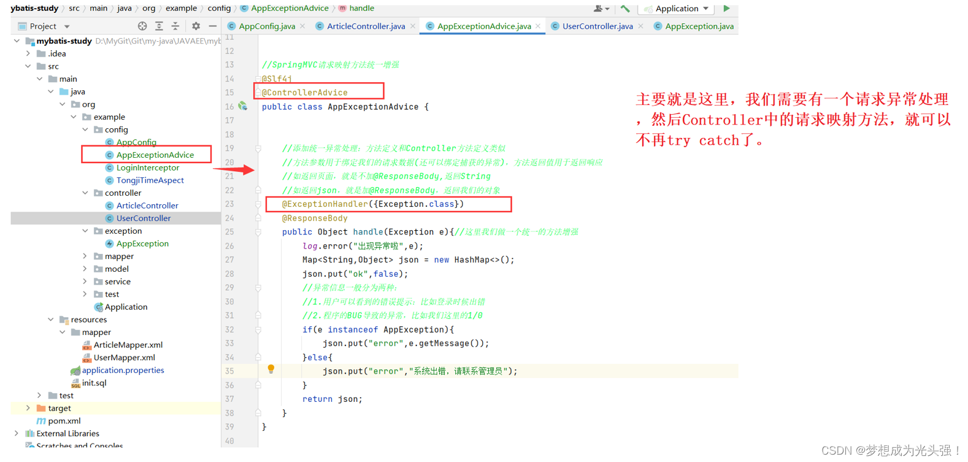Click the fold toggle at line 32

coord(258,329)
